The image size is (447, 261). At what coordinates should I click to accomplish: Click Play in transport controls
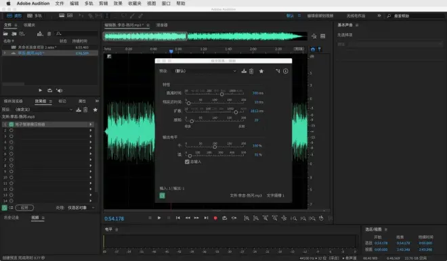coord(159,218)
